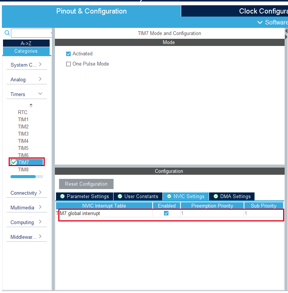Open the User Constants tab
The width and height of the screenshot is (288, 293).
(138, 196)
